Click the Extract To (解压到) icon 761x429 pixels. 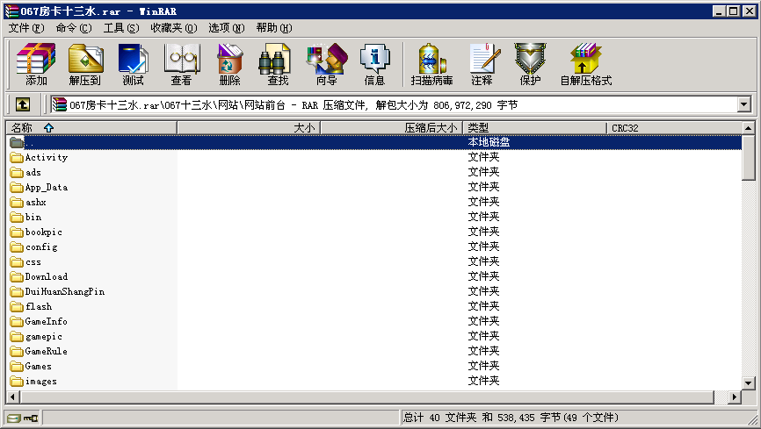coord(85,64)
